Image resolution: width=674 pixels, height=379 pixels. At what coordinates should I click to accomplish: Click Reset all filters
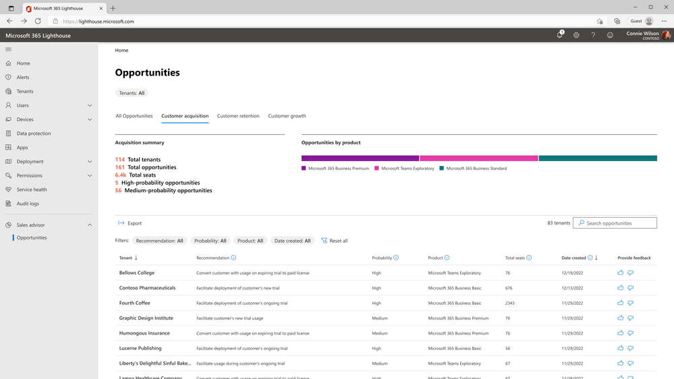pos(335,241)
